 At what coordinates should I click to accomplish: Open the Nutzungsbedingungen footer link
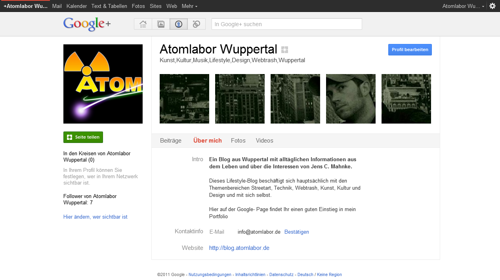click(210, 274)
